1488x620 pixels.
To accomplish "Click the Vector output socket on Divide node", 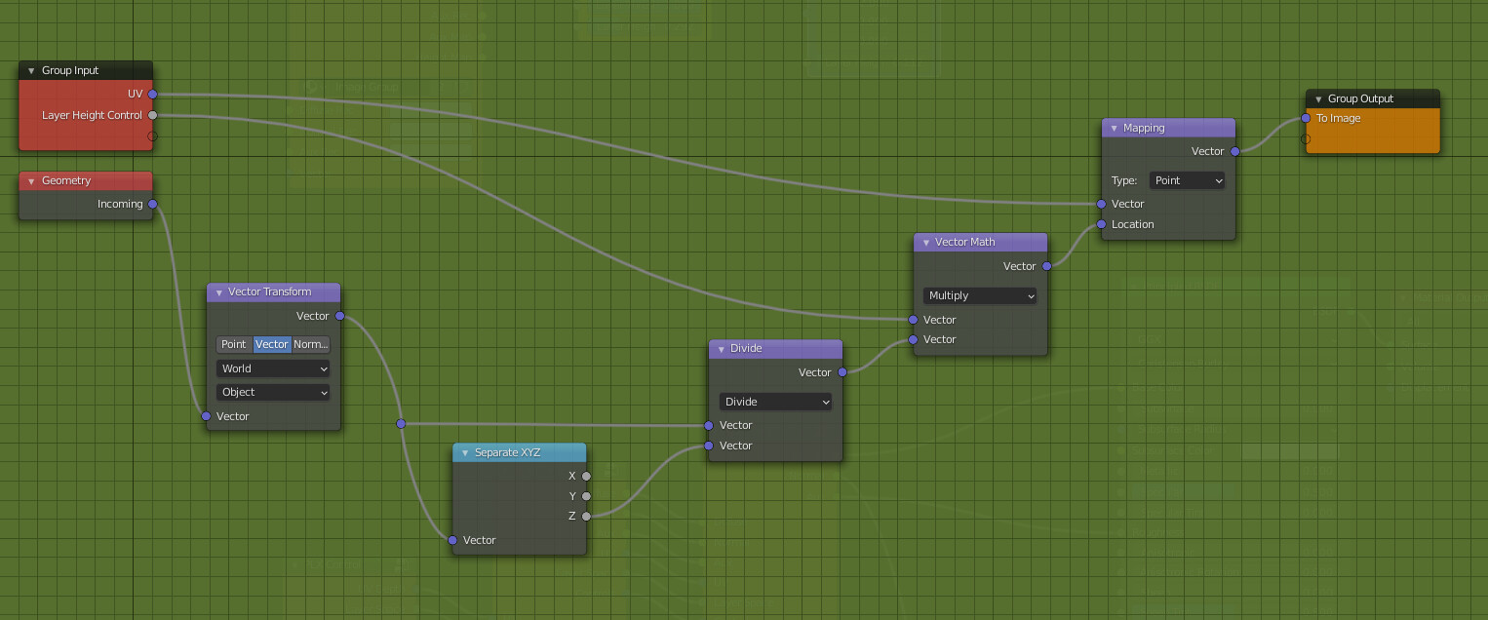I will click(842, 372).
